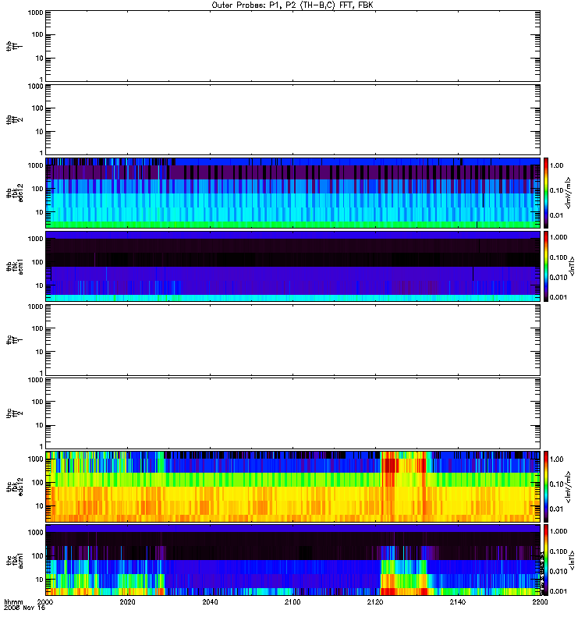Click the thb fbk edc12 spectrogram panel

point(293,193)
